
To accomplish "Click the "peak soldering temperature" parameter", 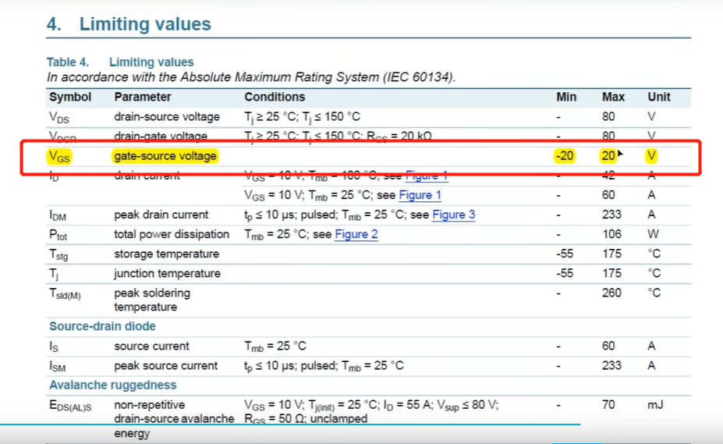I will tap(152, 300).
